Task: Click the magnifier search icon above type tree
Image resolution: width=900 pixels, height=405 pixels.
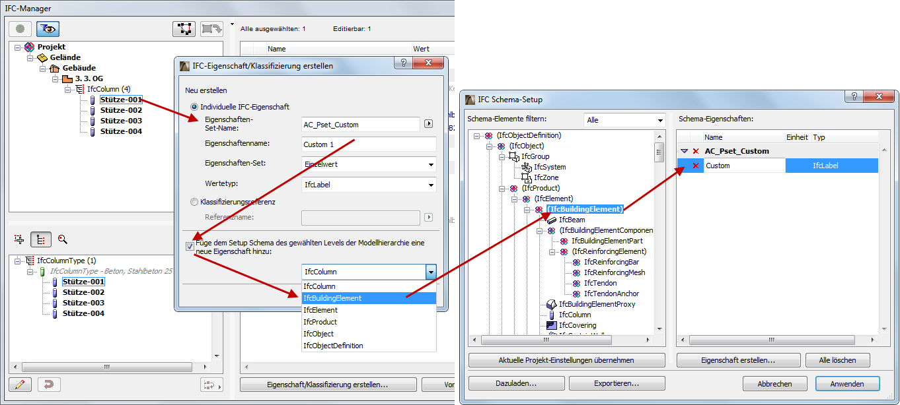Action: (63, 239)
